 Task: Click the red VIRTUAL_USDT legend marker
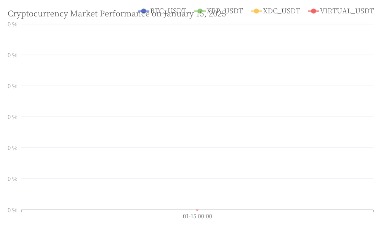coord(314,11)
